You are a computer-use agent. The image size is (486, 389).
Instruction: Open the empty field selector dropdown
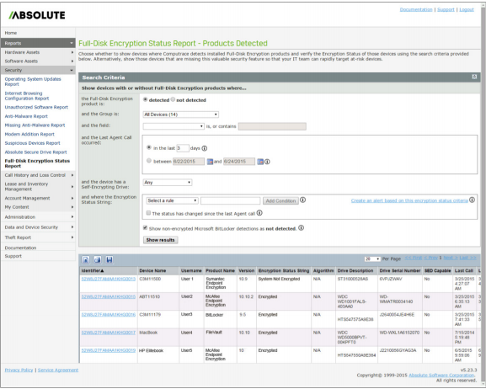click(x=174, y=126)
